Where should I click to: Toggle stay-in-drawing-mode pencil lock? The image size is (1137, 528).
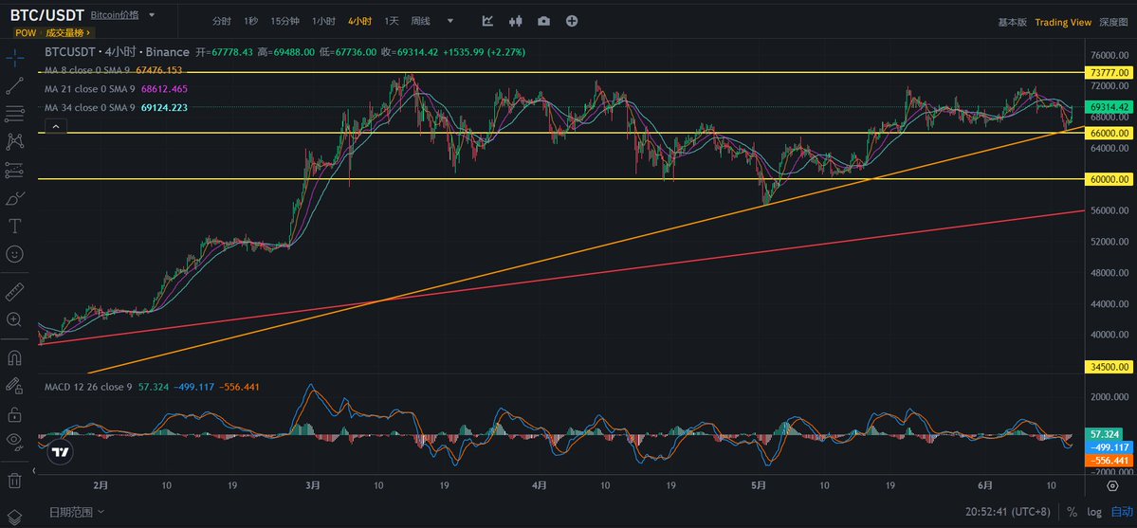point(14,386)
